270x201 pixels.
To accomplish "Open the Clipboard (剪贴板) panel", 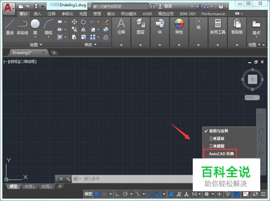I will pyautogui.click(x=237, y=26).
